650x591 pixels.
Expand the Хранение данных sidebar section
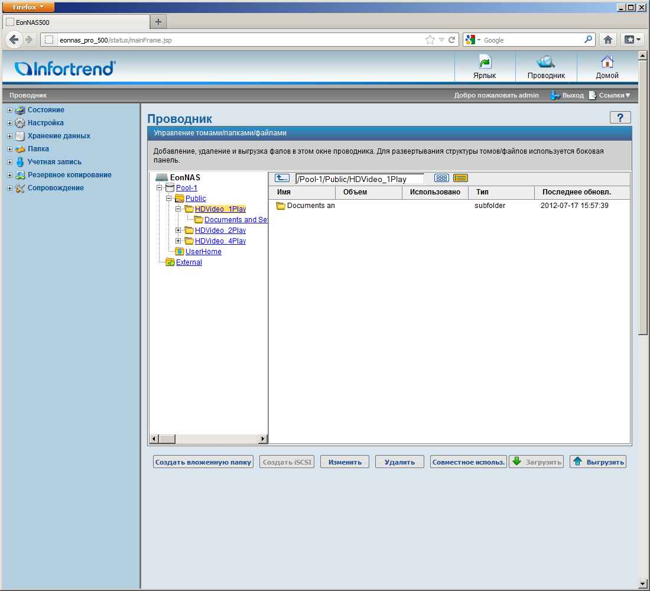click(x=9, y=136)
